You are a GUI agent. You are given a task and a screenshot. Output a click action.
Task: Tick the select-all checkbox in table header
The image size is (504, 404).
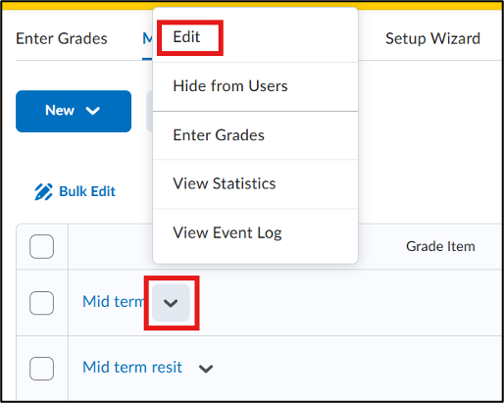41,246
